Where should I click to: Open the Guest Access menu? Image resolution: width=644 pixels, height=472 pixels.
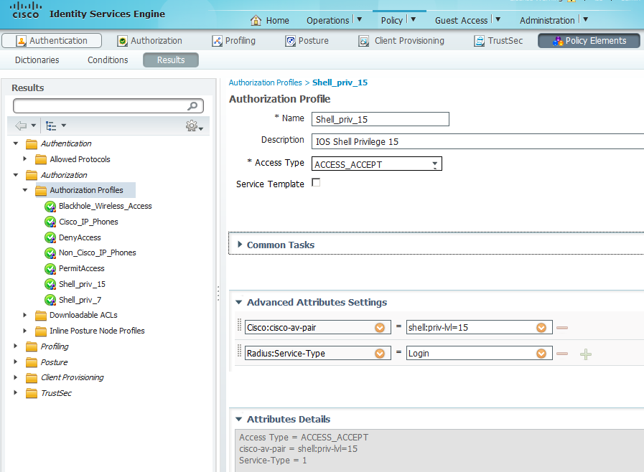coord(467,20)
